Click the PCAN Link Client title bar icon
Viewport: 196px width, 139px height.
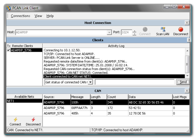9,8
